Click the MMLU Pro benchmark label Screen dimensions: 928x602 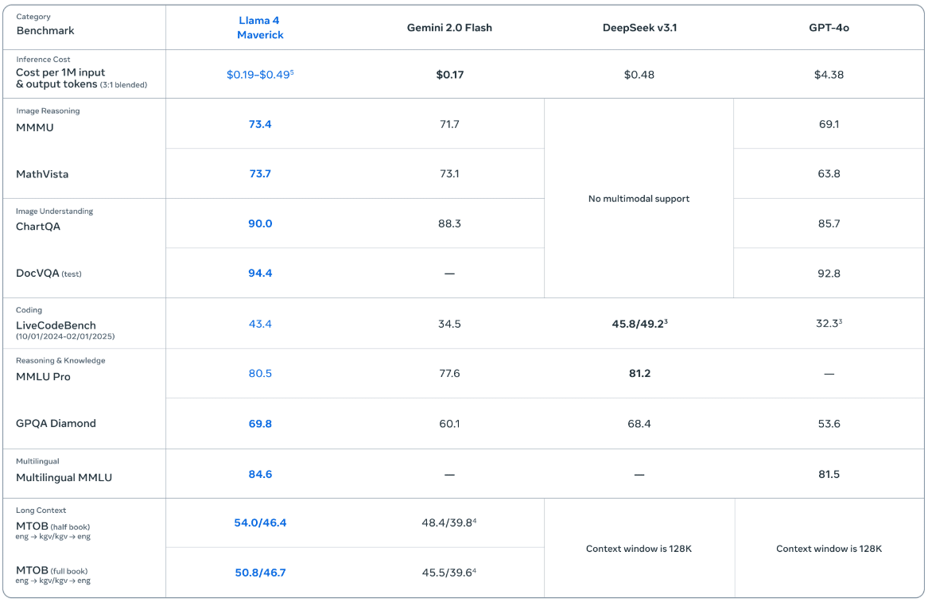pos(43,377)
